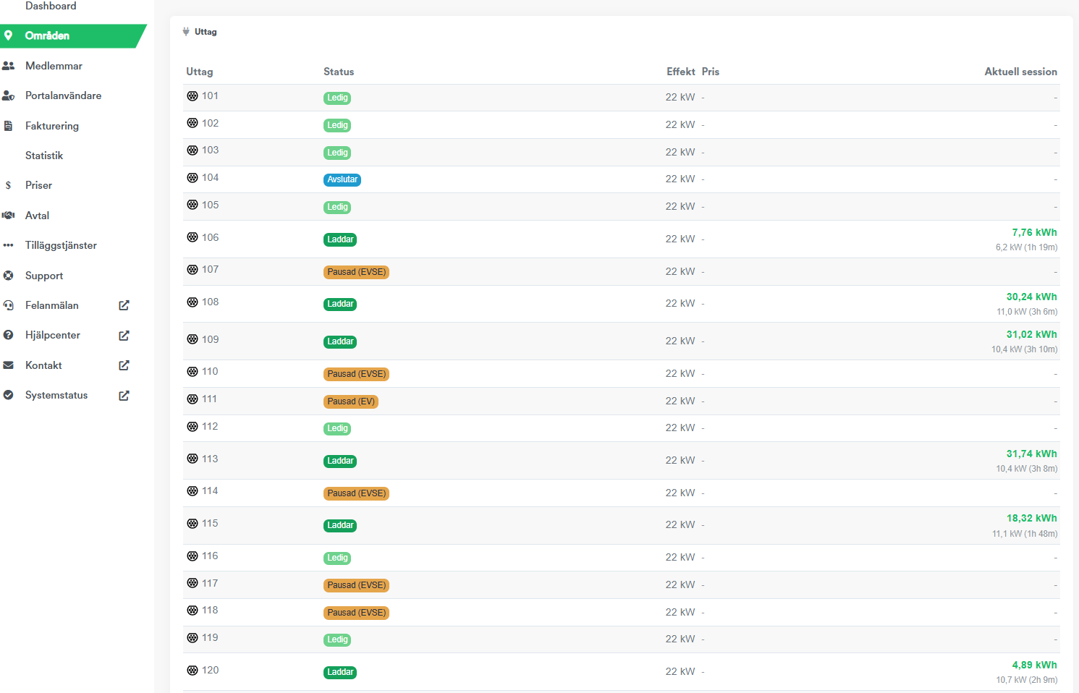Image resolution: width=1079 pixels, height=693 pixels.
Task: Open outlet 108 by its number
Action: coord(210,302)
